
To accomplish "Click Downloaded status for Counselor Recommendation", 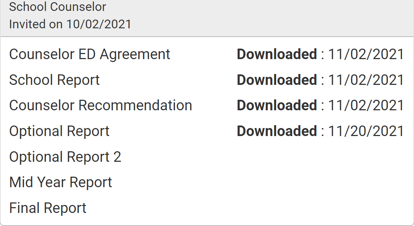I will pyautogui.click(x=277, y=105).
